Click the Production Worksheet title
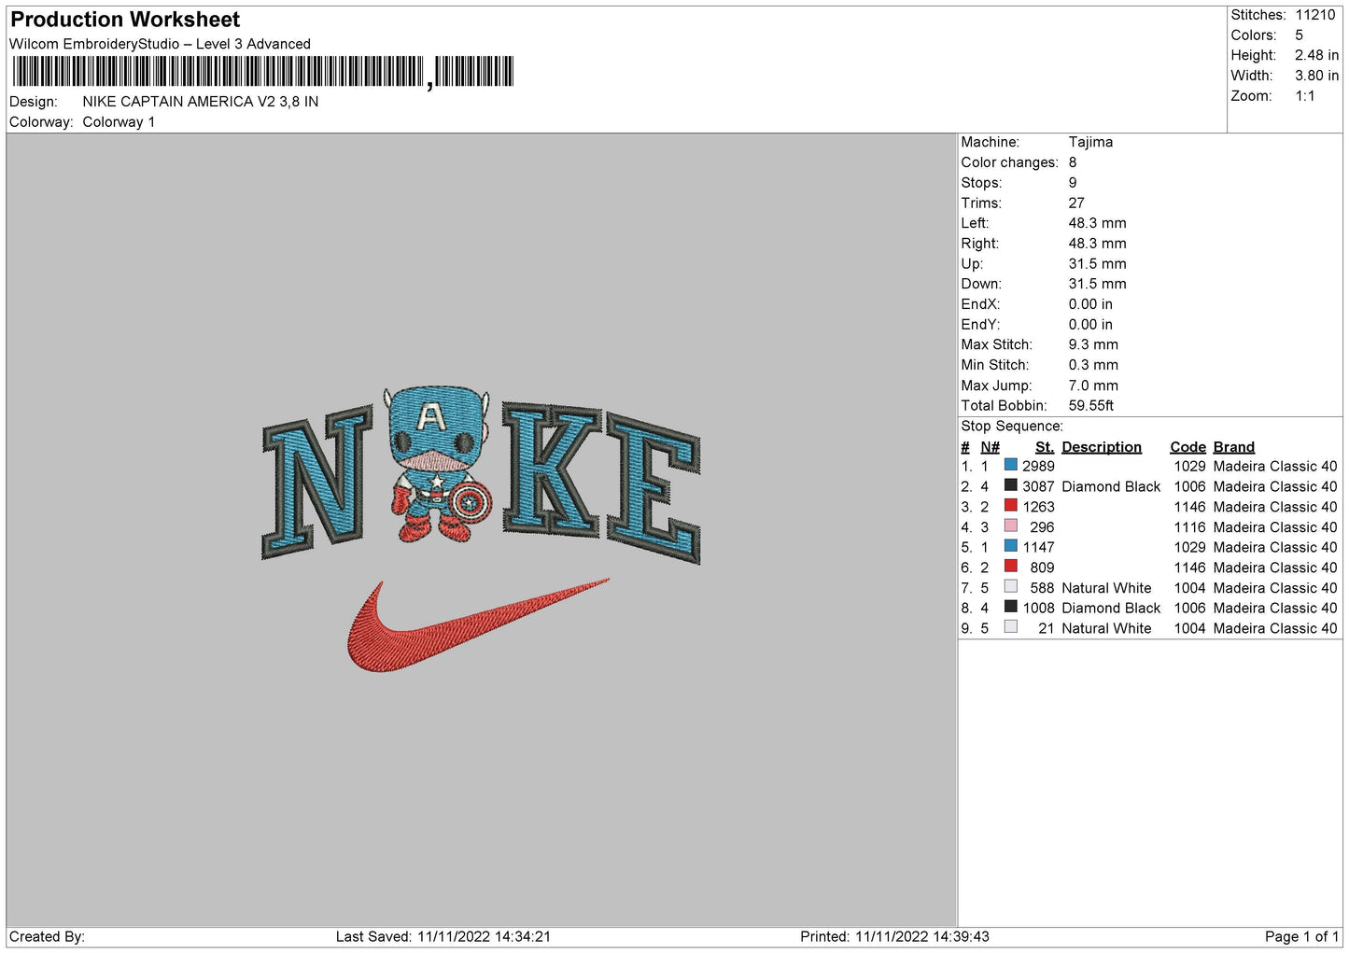Image resolution: width=1349 pixels, height=953 pixels. [125, 20]
